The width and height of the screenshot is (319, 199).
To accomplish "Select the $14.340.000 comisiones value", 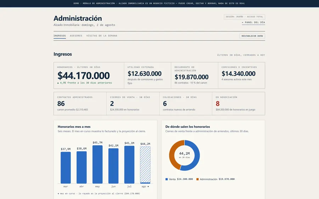I will coord(239,74).
